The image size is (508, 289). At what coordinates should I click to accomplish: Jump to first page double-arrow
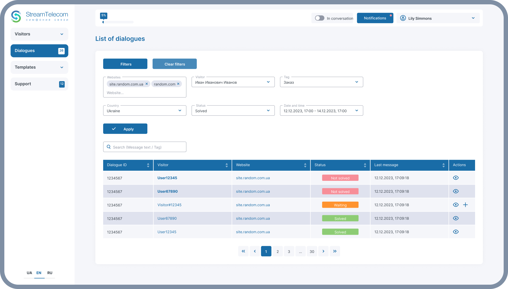point(243,251)
